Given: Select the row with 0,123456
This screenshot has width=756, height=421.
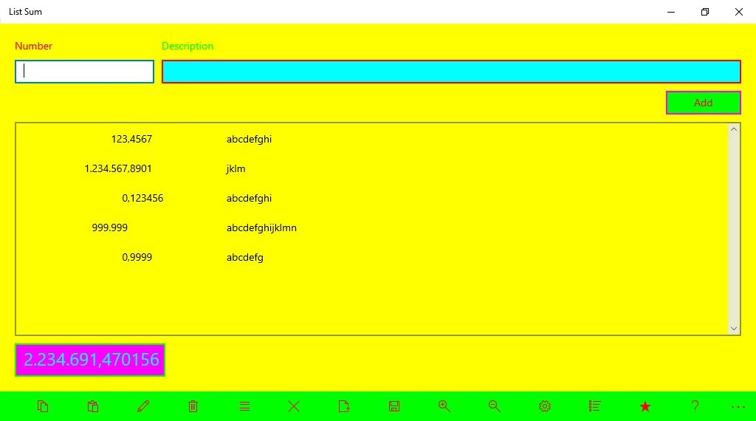Looking at the screenshot, I should [372, 198].
